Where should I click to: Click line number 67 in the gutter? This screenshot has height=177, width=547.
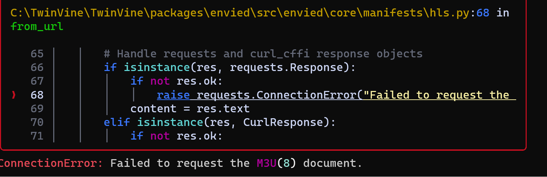pos(37,81)
